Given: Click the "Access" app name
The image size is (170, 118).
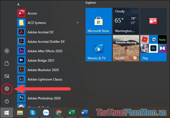Looking at the screenshot, I should 32,13.
